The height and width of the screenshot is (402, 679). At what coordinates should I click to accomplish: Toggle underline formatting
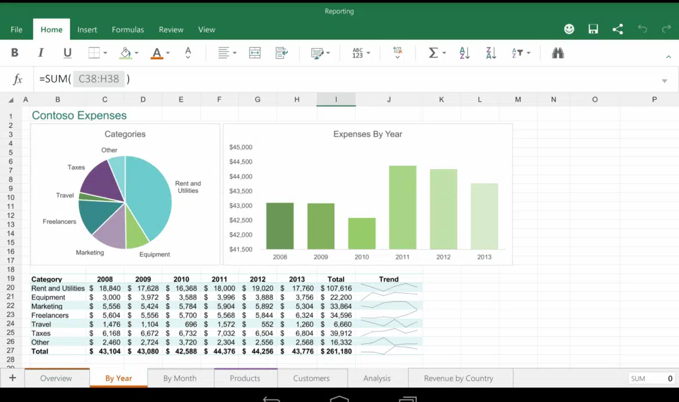(67, 53)
